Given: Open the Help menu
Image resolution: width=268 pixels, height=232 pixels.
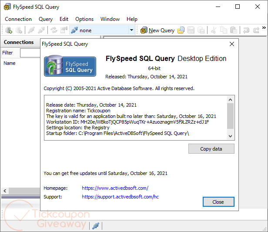Looking at the screenshot, I should (x=132, y=19).
